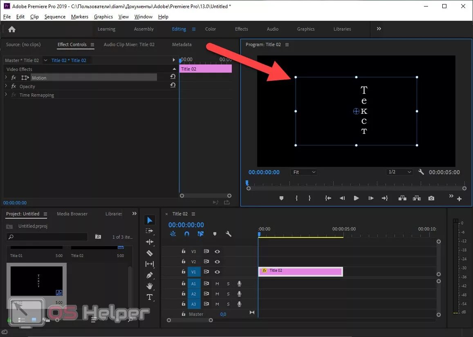Click Project panel search field
Image resolution: width=473 pixels, height=337 pixels.
click(47, 237)
